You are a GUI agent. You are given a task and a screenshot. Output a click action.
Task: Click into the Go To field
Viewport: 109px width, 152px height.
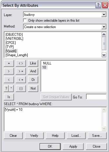[x=96, y=97]
